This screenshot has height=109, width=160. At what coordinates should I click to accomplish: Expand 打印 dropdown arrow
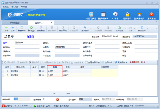pyautogui.click(x=134, y=29)
